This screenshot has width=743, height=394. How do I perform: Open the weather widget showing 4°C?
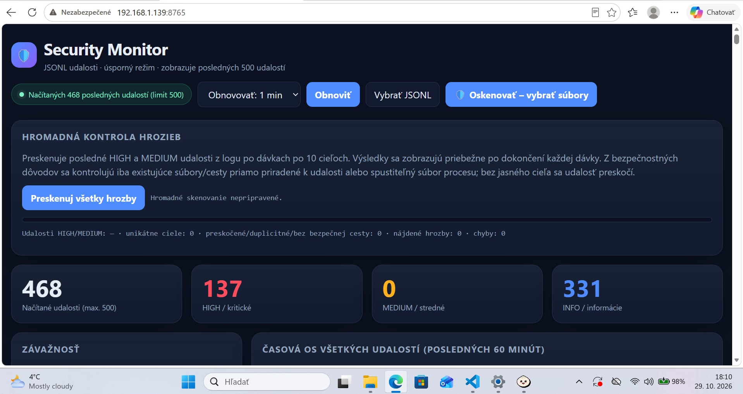[41, 382]
